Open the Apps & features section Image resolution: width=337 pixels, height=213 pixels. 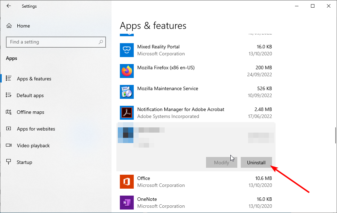[x=34, y=79]
